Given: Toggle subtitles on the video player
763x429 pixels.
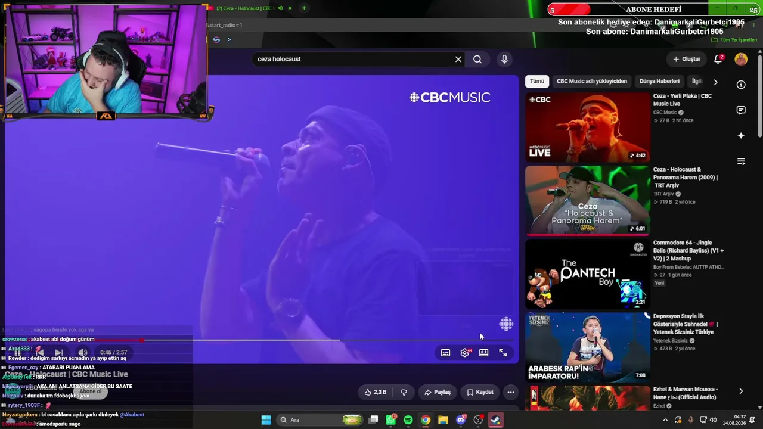Looking at the screenshot, I should click(x=445, y=353).
